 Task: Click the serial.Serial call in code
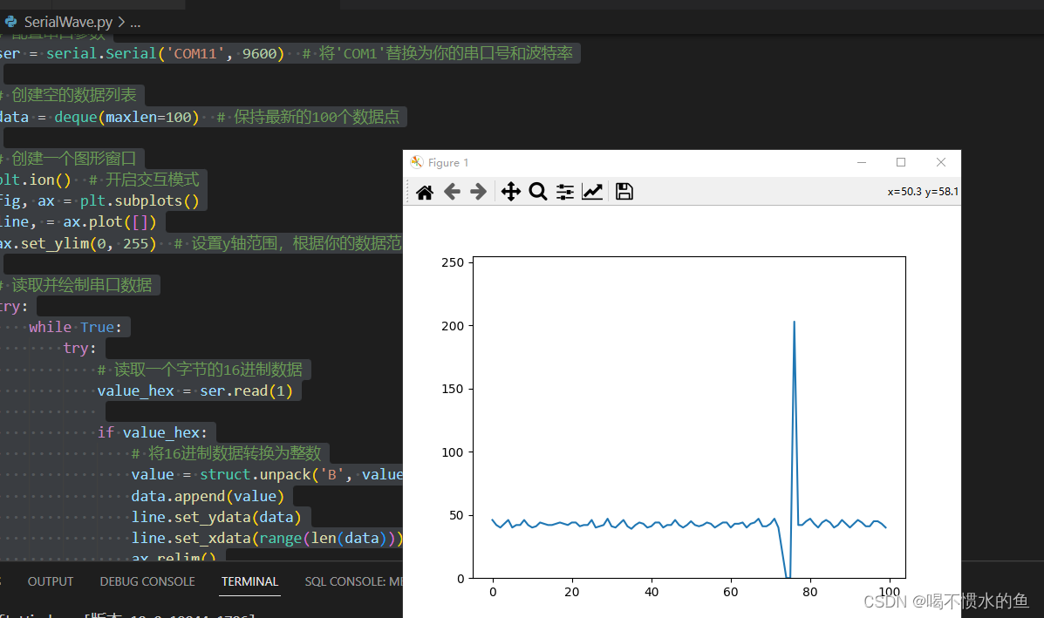coord(101,53)
